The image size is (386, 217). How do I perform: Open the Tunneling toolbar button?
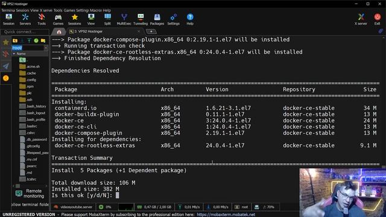click(x=141, y=19)
